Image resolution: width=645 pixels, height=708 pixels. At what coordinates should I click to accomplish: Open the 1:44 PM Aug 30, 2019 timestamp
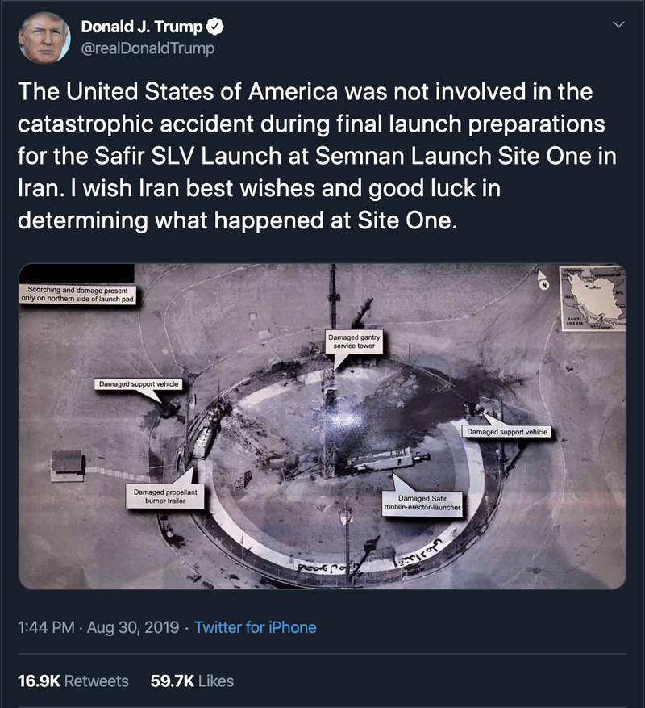tap(98, 627)
